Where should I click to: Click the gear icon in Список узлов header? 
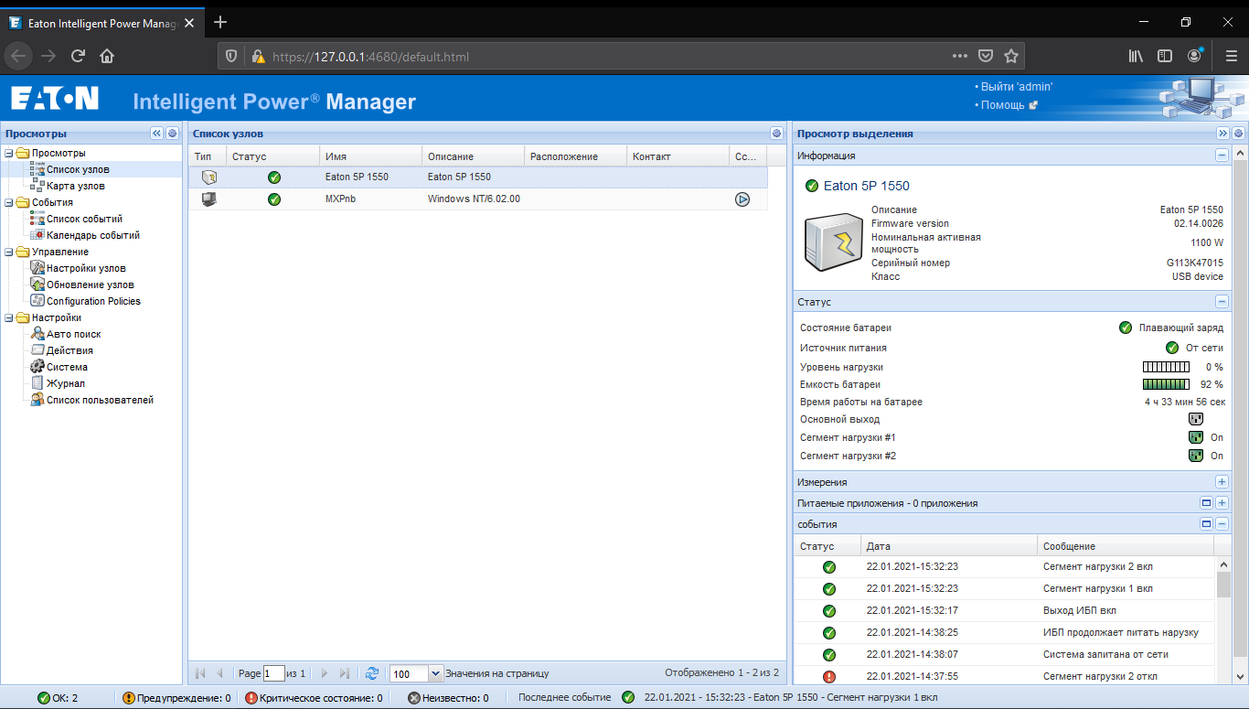776,134
